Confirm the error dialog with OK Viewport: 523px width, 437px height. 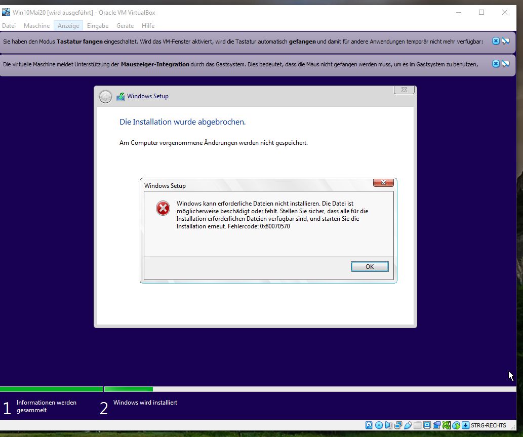pyautogui.click(x=370, y=266)
